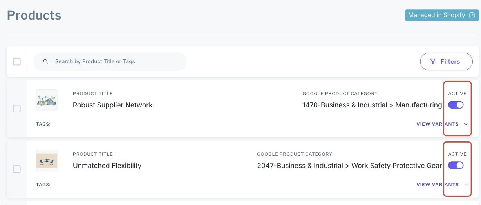Expand View Variants for Robust Supplier Network

(x=437, y=124)
